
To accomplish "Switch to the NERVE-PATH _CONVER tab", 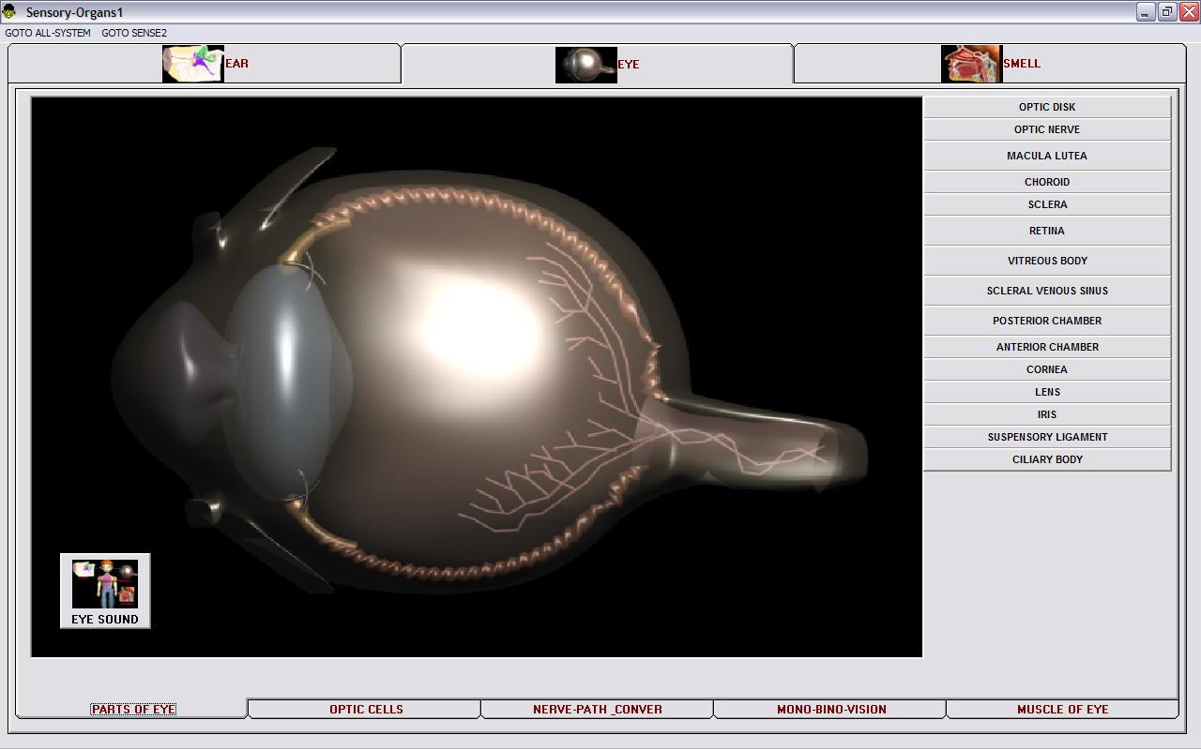I will coord(597,709).
